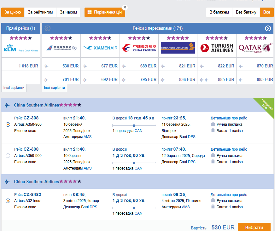
Task: Sort results by price (За ціною)
Action: pos(13,12)
